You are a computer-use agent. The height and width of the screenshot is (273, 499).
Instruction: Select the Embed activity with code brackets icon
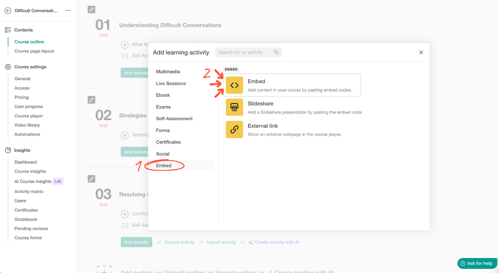click(234, 85)
